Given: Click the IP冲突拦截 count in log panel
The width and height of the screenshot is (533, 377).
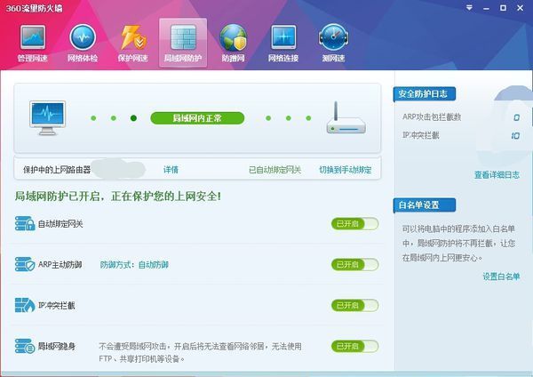Looking at the screenshot, I should click(515, 136).
